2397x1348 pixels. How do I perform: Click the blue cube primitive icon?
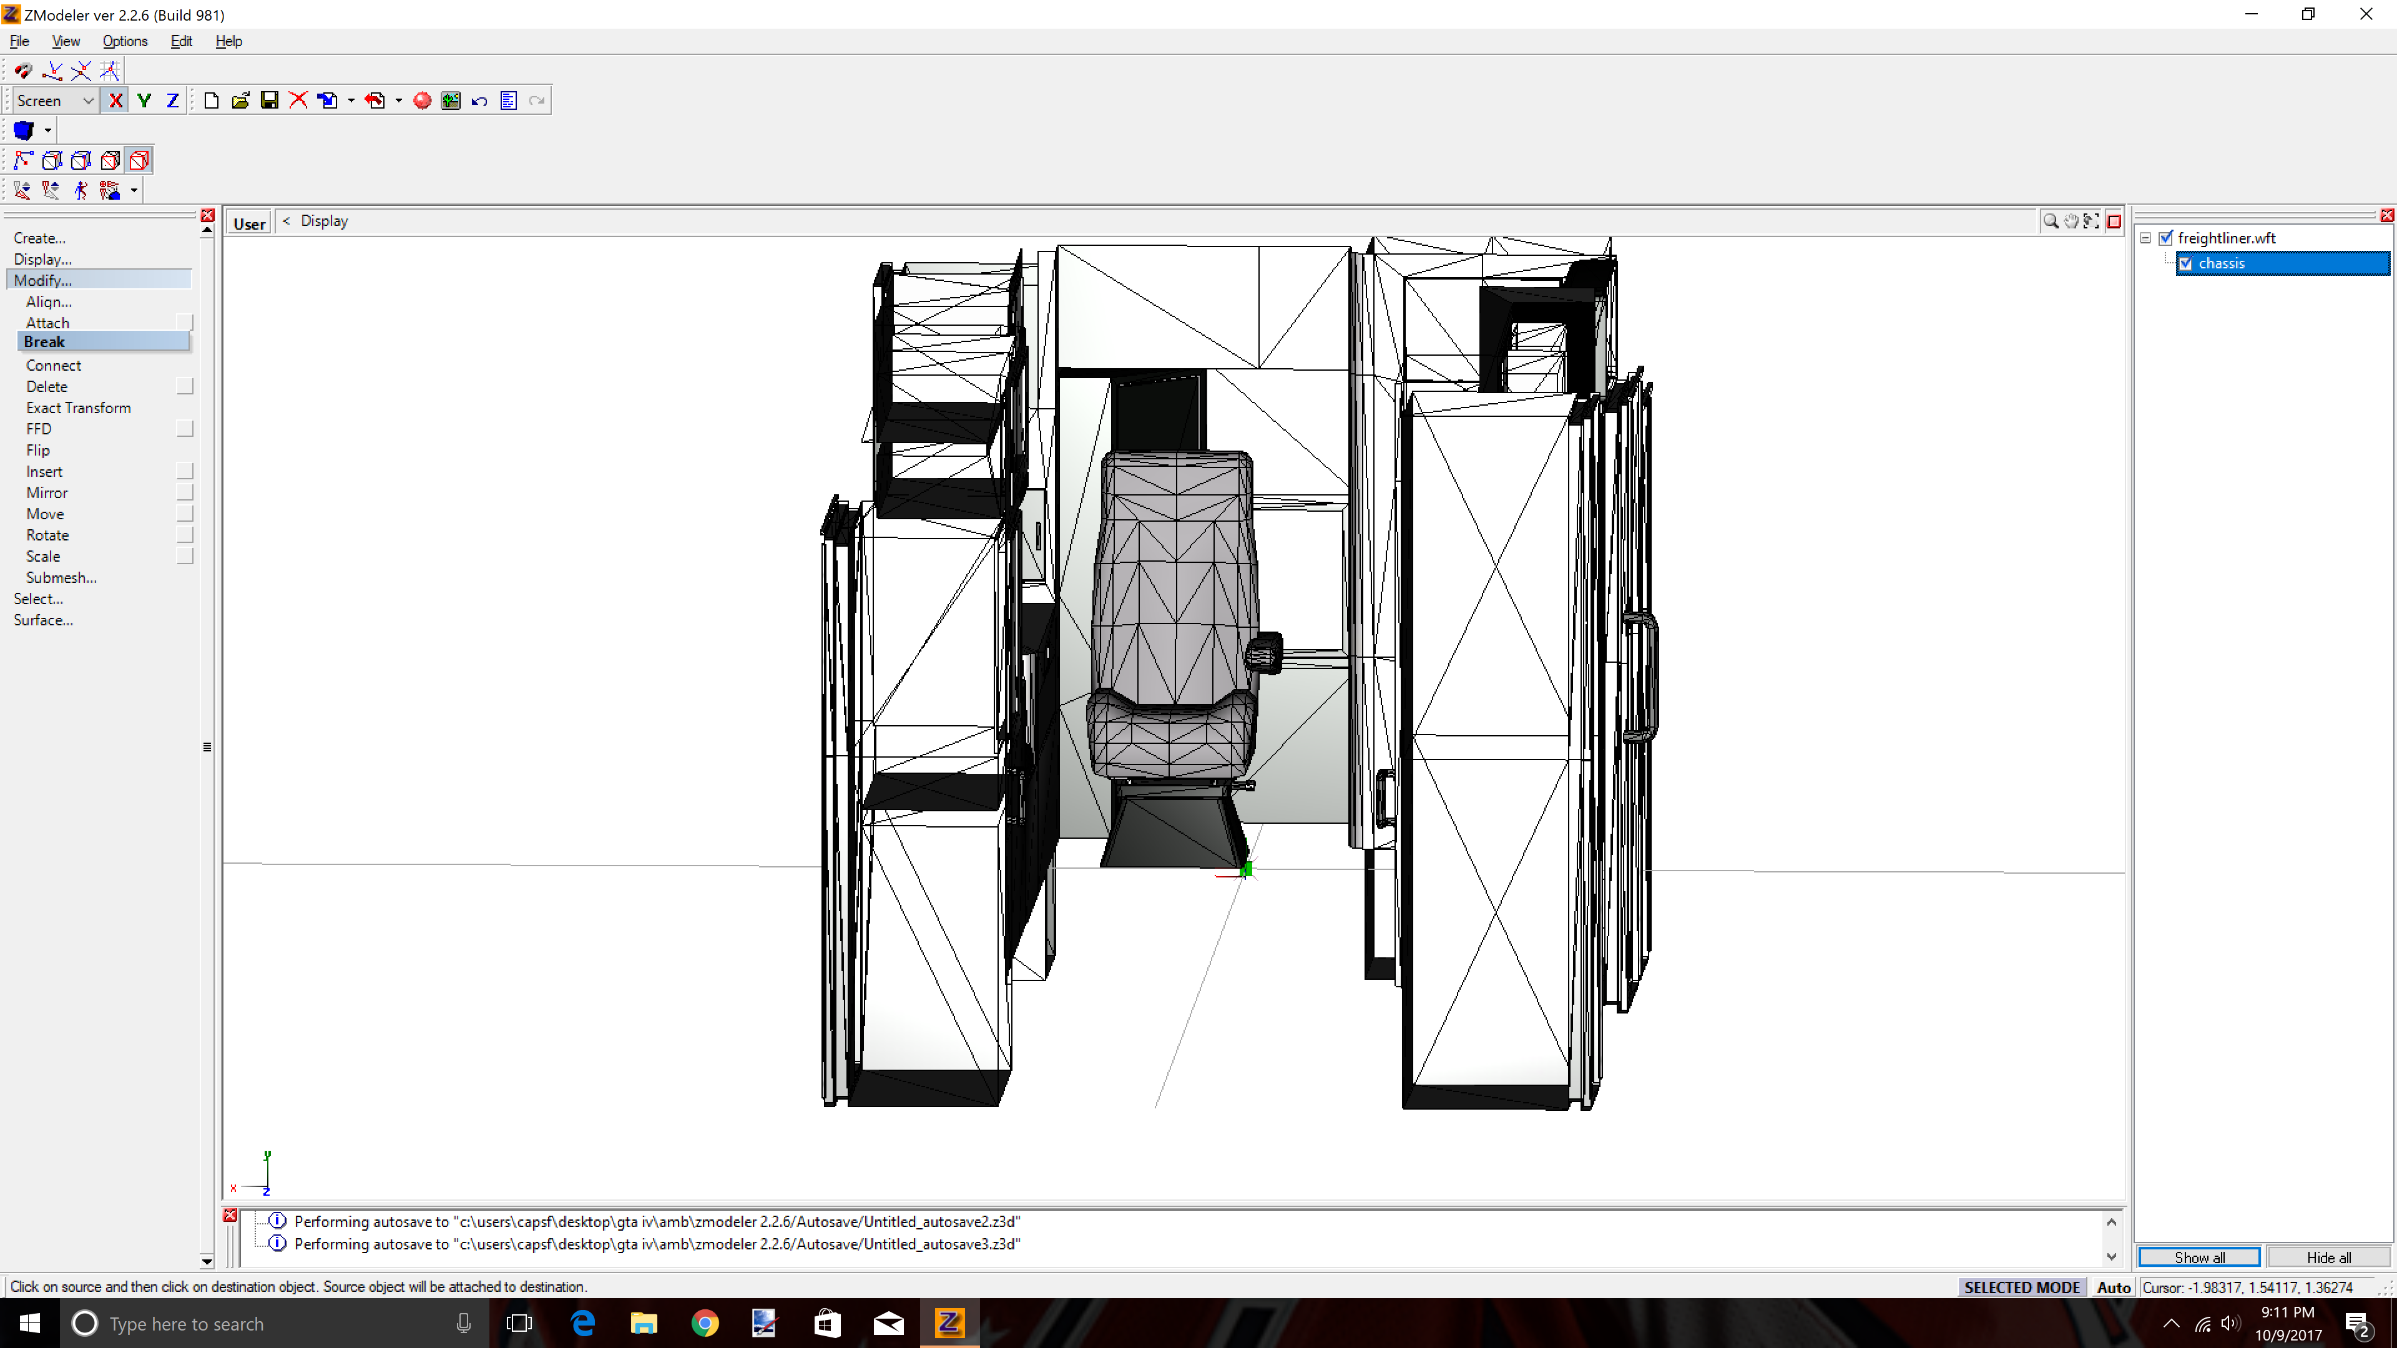pyautogui.click(x=23, y=130)
